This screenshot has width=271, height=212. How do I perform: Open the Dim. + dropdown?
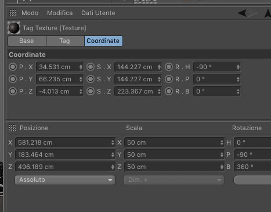pyautogui.click(x=174, y=180)
